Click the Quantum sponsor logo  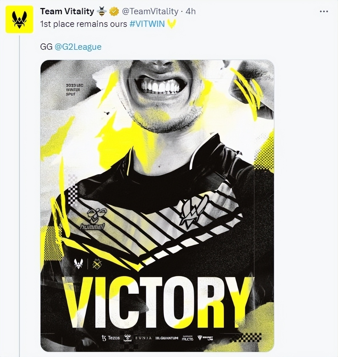point(167,338)
